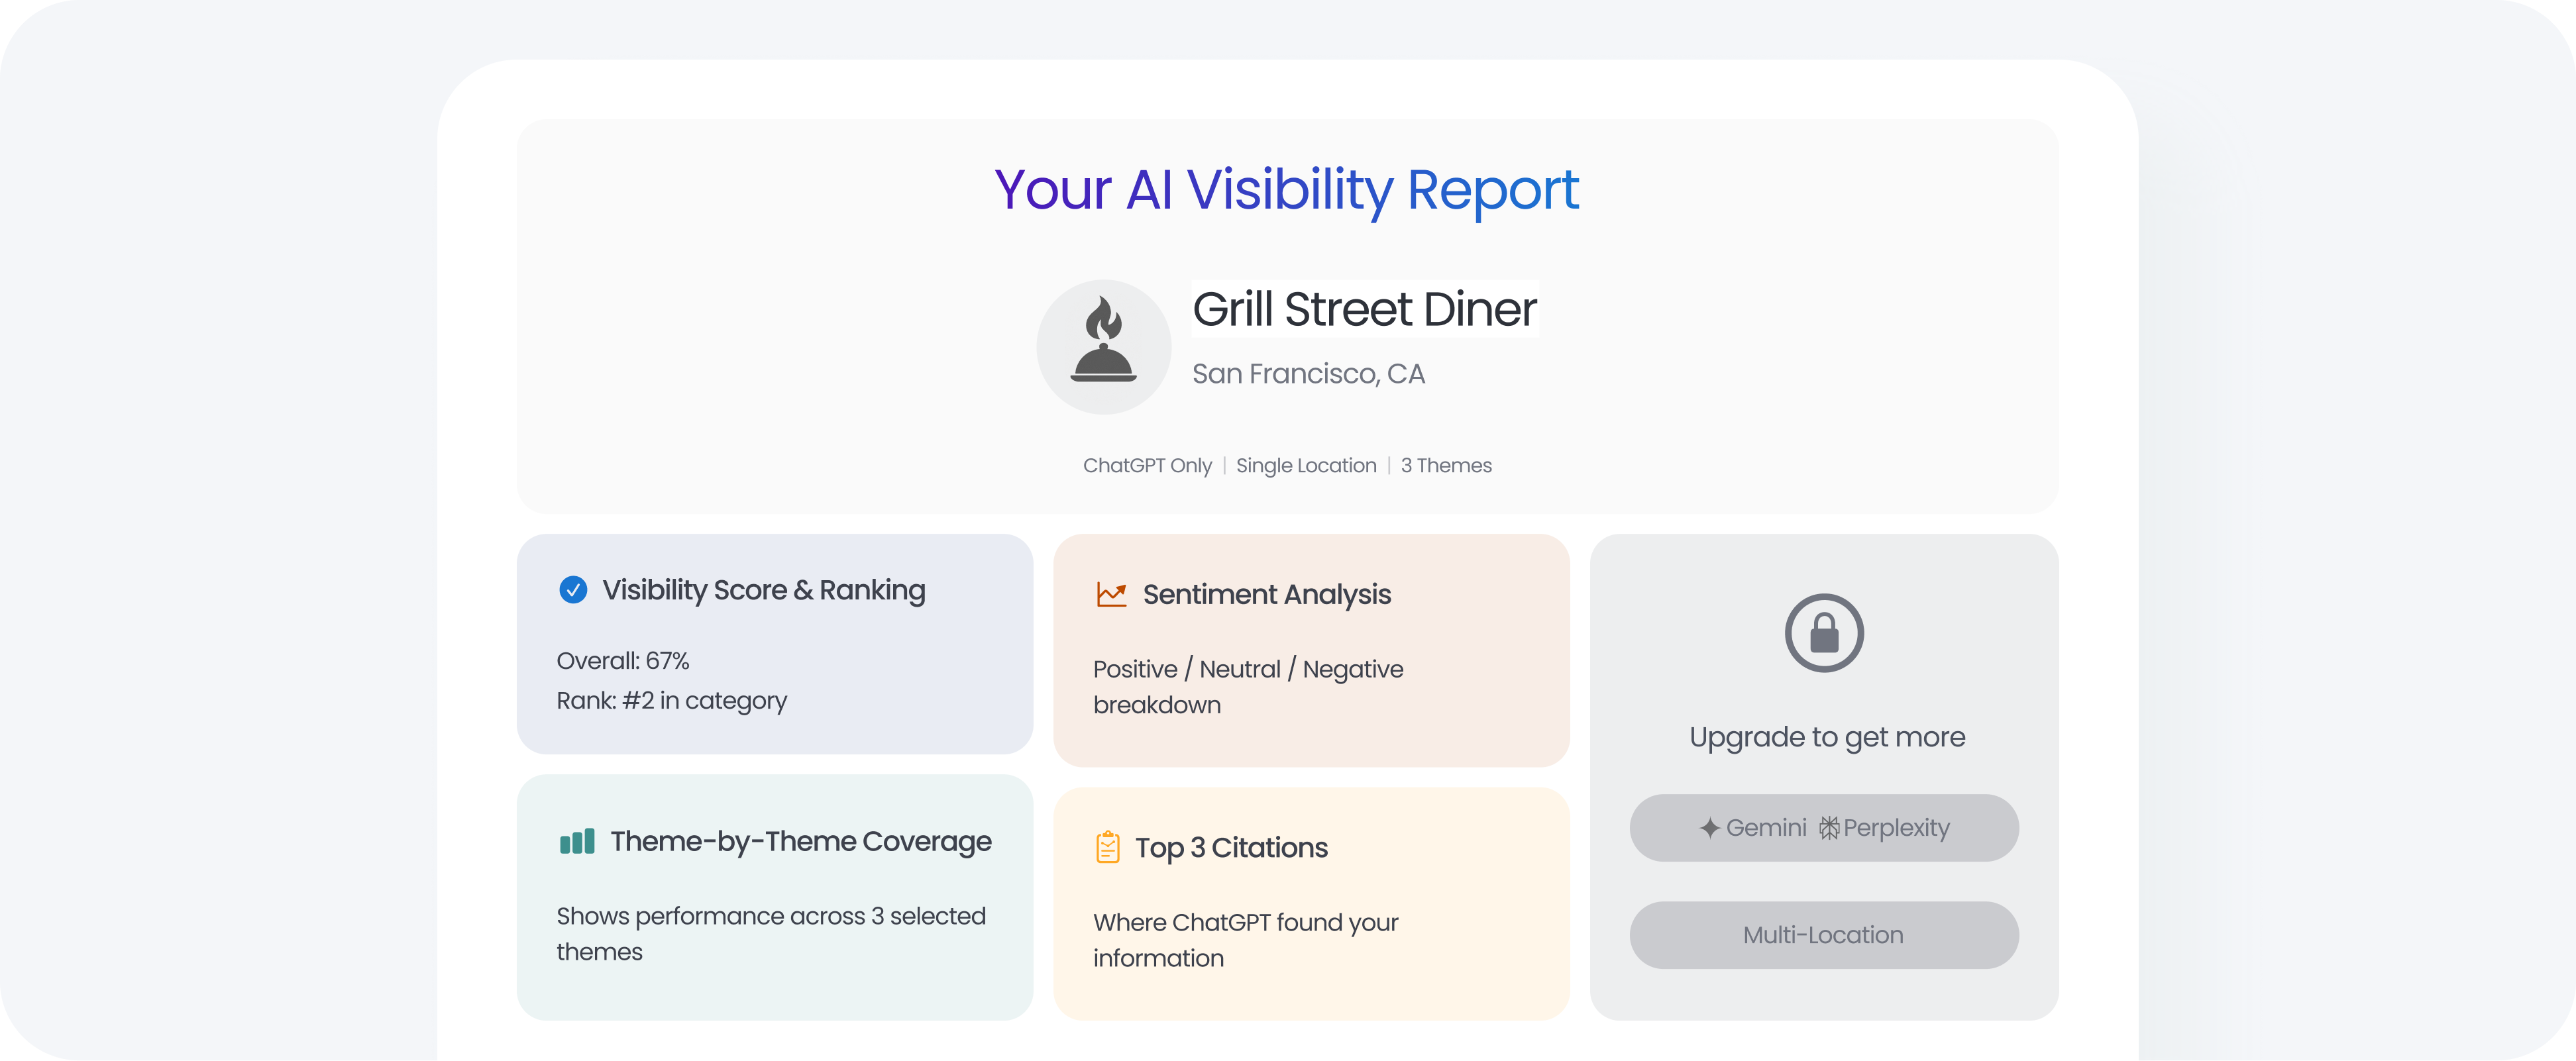Screen dimensions: 2576x1061
Task: Select the ChatGPT Only tag
Action: (x=1147, y=465)
